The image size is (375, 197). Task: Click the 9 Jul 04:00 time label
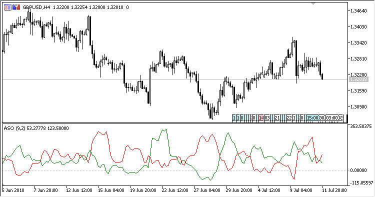pyautogui.click(x=301, y=190)
